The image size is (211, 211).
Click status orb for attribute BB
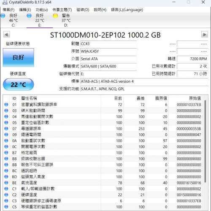6,165
